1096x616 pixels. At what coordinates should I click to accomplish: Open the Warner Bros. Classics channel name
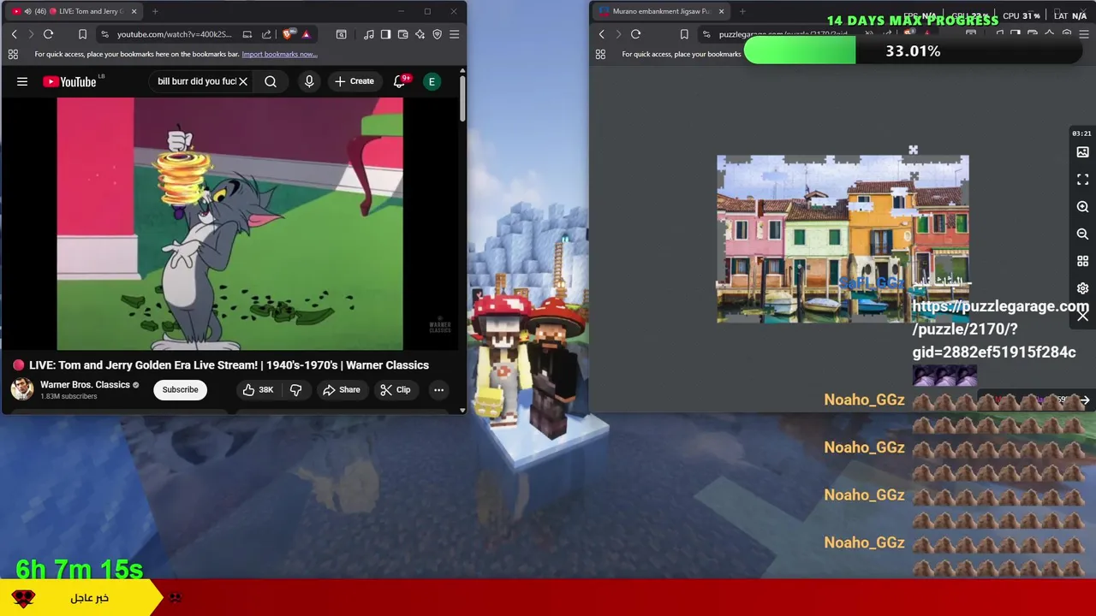click(85, 385)
